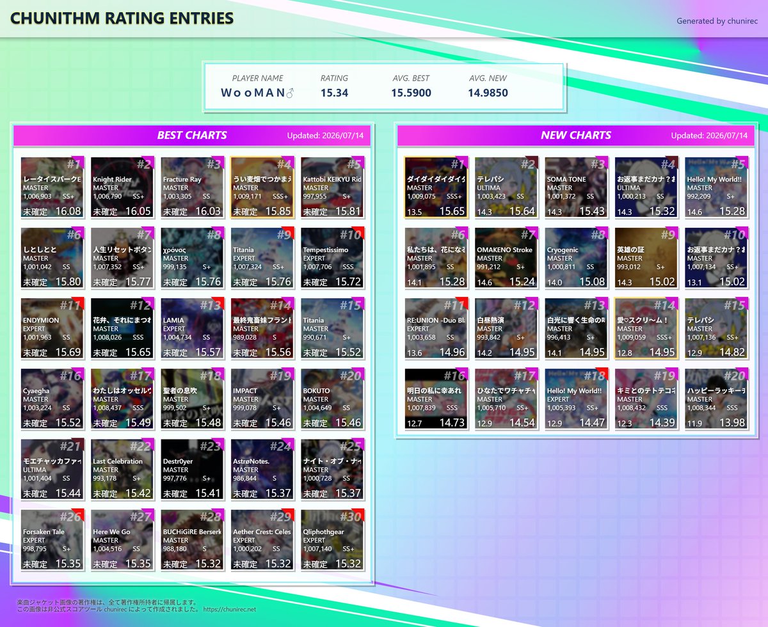This screenshot has height=627, width=768.
Task: Open the SOMA TONE chart card
Action: click(x=576, y=188)
